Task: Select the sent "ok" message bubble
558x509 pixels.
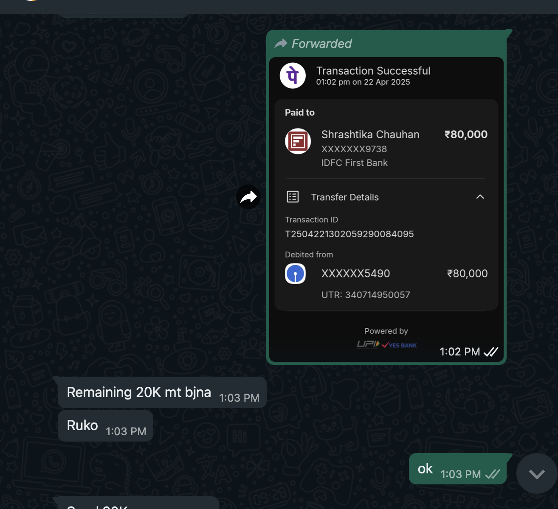Action: pyautogui.click(x=425, y=469)
